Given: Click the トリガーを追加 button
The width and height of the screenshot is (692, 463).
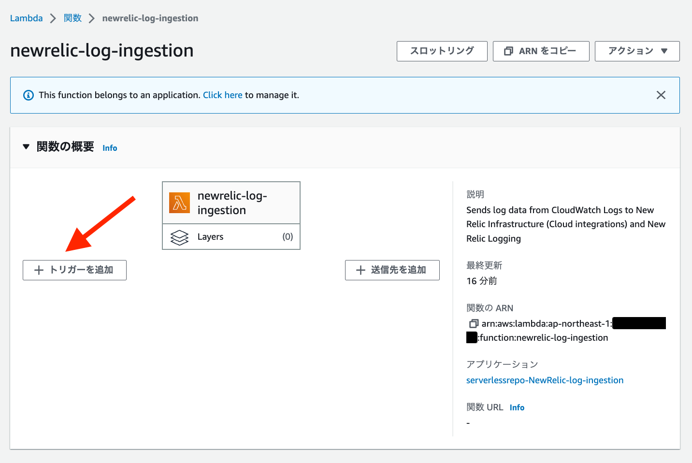Looking at the screenshot, I should click(74, 270).
